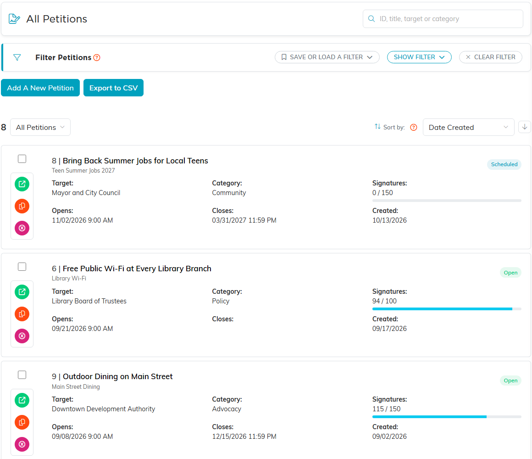Toggle sort direction arrow button
The height and width of the screenshot is (459, 532).
click(525, 127)
